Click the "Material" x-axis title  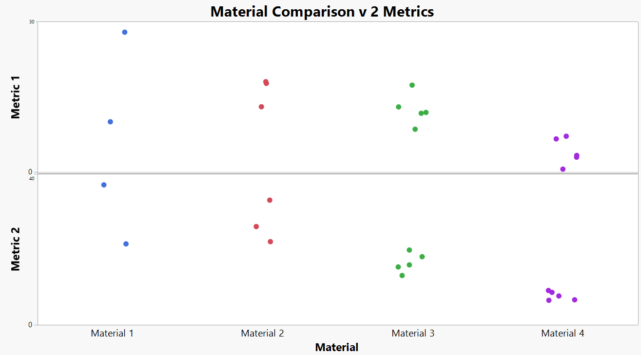[336, 347]
